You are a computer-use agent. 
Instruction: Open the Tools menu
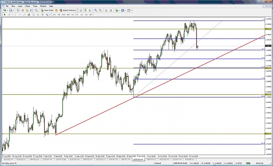[35, 6]
